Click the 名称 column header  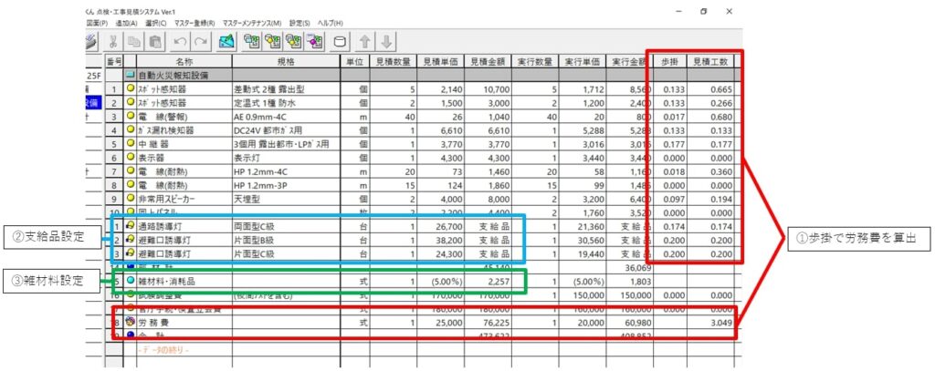184,61
